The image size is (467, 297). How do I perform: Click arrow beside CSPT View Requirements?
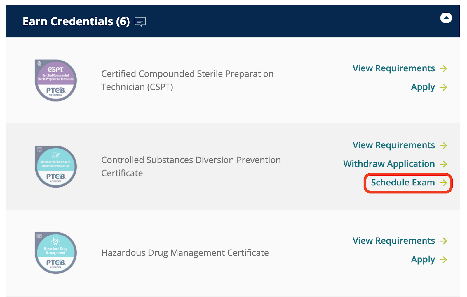pos(443,68)
